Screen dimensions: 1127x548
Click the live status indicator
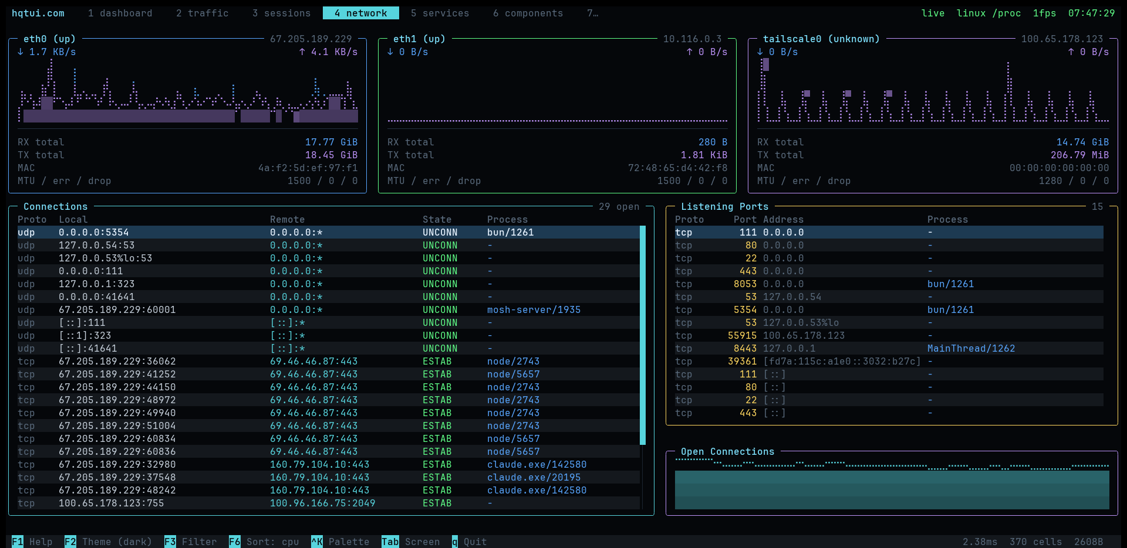coord(933,13)
